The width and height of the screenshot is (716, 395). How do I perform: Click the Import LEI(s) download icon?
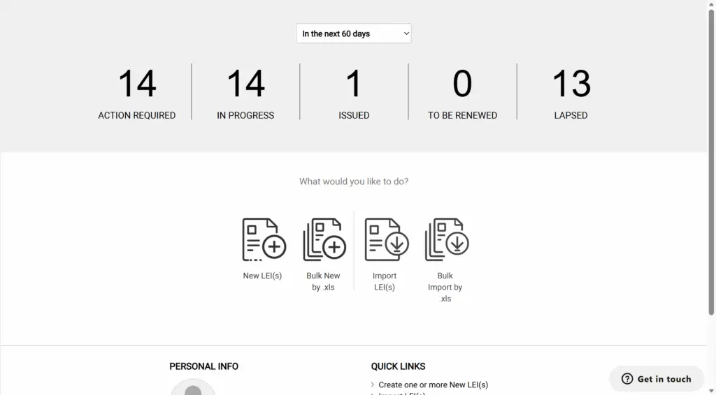pyautogui.click(x=386, y=239)
